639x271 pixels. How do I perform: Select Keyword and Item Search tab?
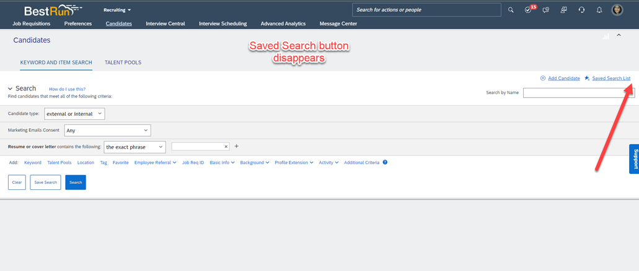click(x=56, y=62)
